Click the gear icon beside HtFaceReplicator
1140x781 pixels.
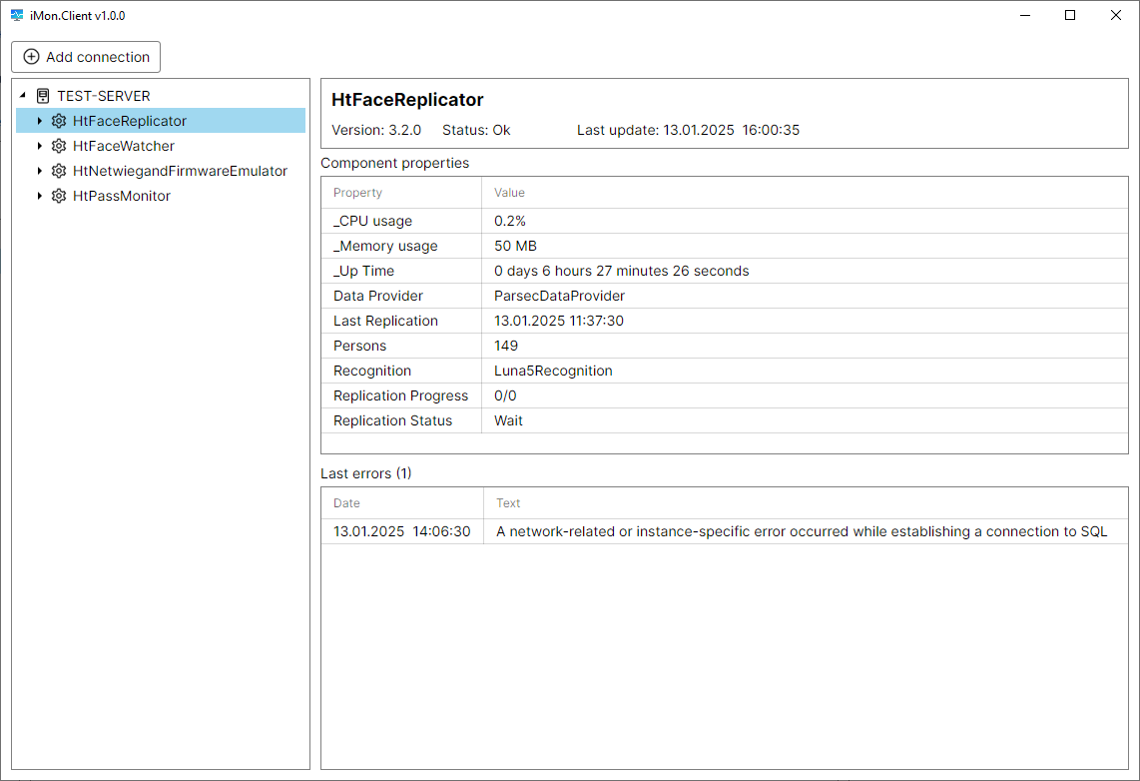point(59,121)
